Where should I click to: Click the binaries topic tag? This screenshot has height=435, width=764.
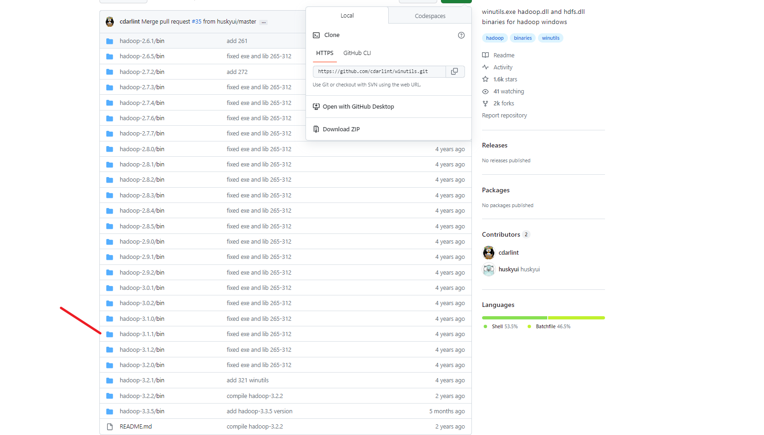tap(523, 38)
